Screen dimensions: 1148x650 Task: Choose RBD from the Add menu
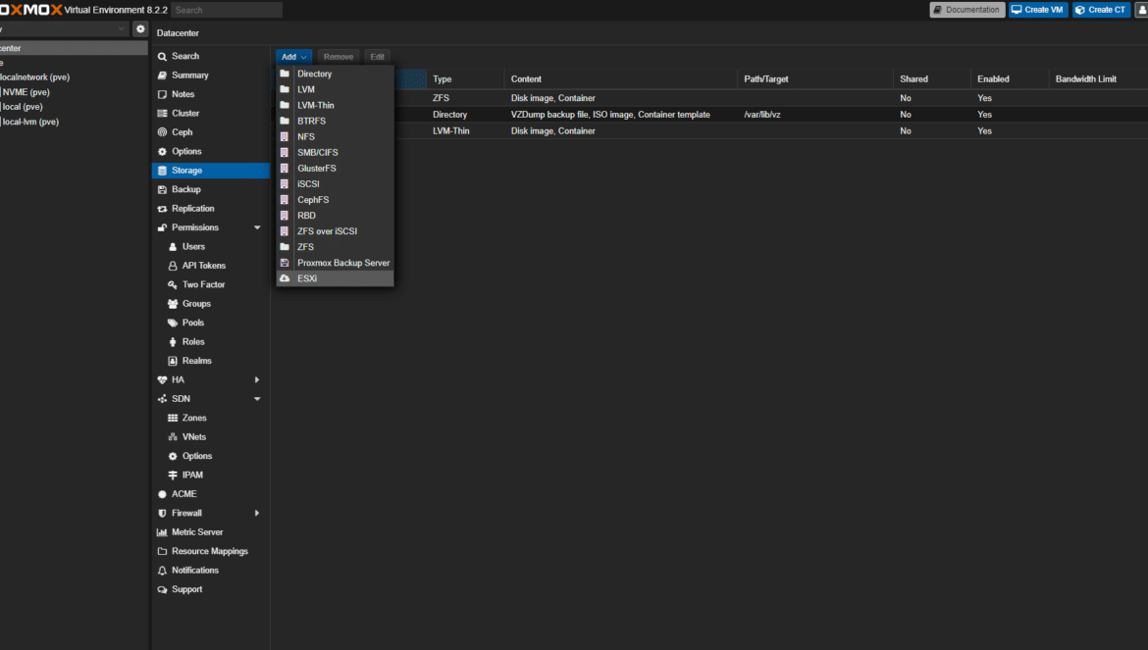point(335,215)
